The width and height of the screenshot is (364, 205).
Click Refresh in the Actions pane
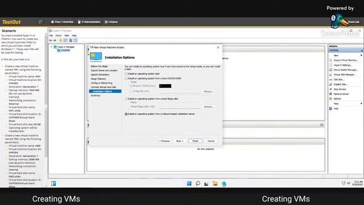tap(337, 99)
